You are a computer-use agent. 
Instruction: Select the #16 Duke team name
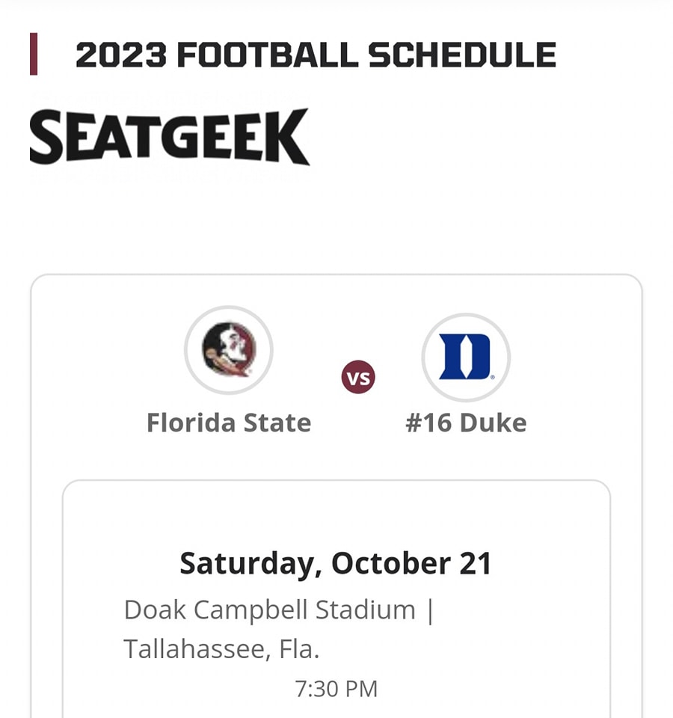(x=466, y=423)
